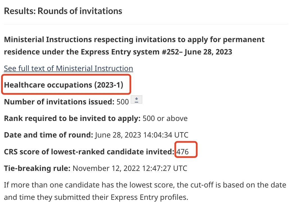Click the 500 invitations issued value

point(123,102)
